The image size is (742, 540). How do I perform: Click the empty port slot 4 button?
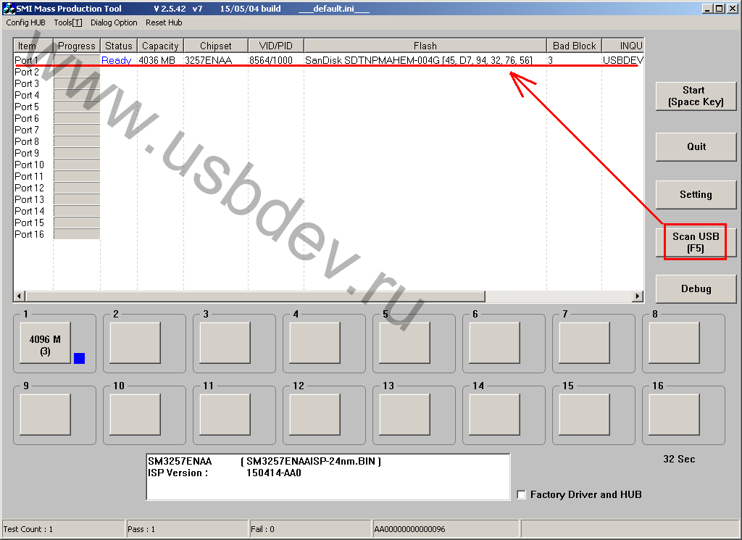(x=314, y=343)
